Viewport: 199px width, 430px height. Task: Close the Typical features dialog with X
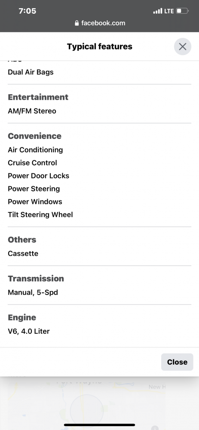tap(183, 46)
